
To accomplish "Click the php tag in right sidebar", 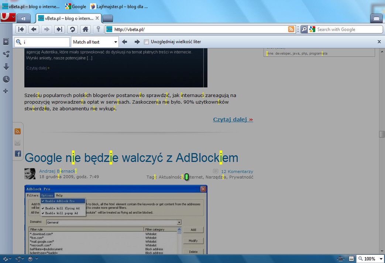I will 305,53.
